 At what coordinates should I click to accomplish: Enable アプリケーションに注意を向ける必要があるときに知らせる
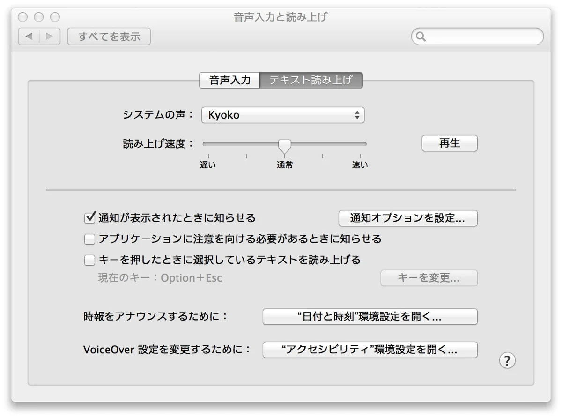click(89, 239)
